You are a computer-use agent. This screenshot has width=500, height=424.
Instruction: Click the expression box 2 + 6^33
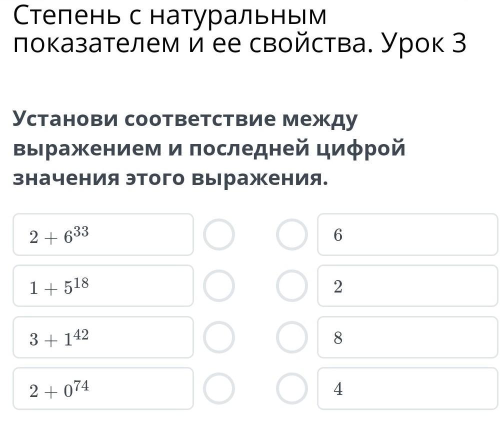click(x=103, y=234)
